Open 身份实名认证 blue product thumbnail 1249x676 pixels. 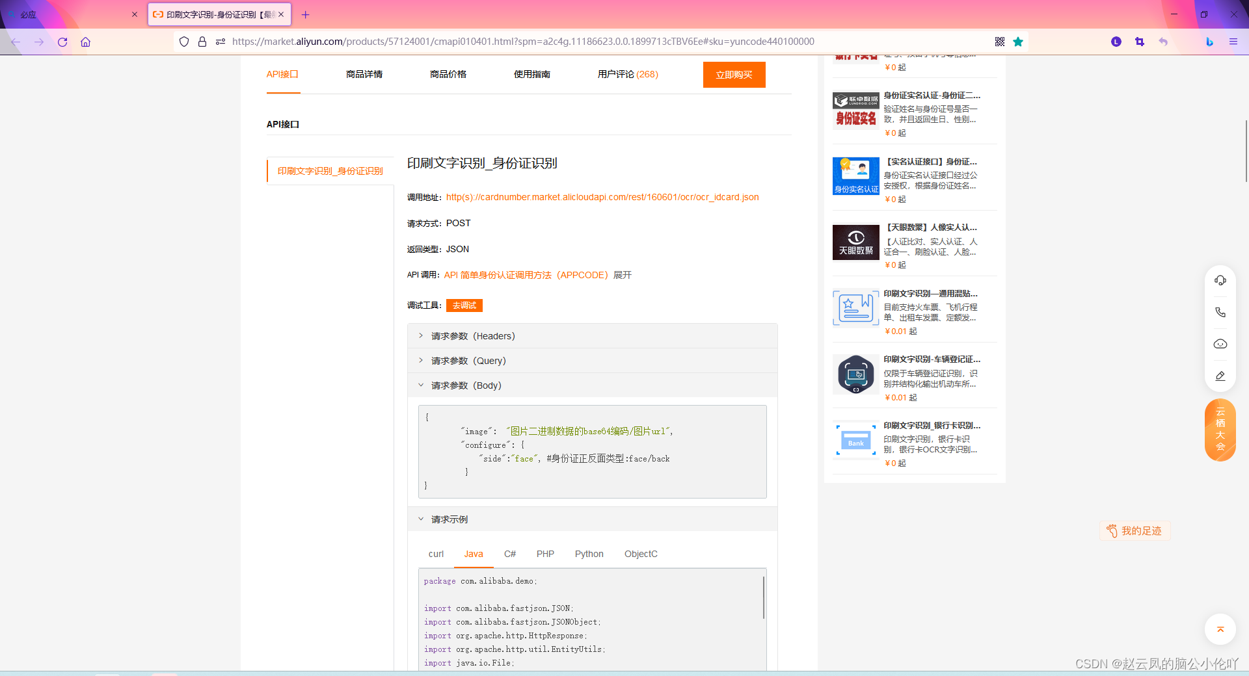tap(856, 176)
